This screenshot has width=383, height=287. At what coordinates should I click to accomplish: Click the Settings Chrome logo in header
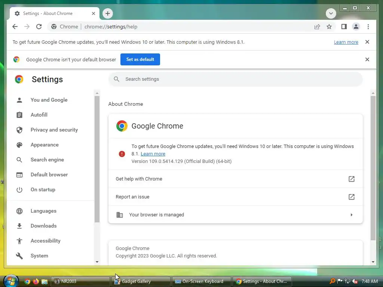(x=19, y=79)
